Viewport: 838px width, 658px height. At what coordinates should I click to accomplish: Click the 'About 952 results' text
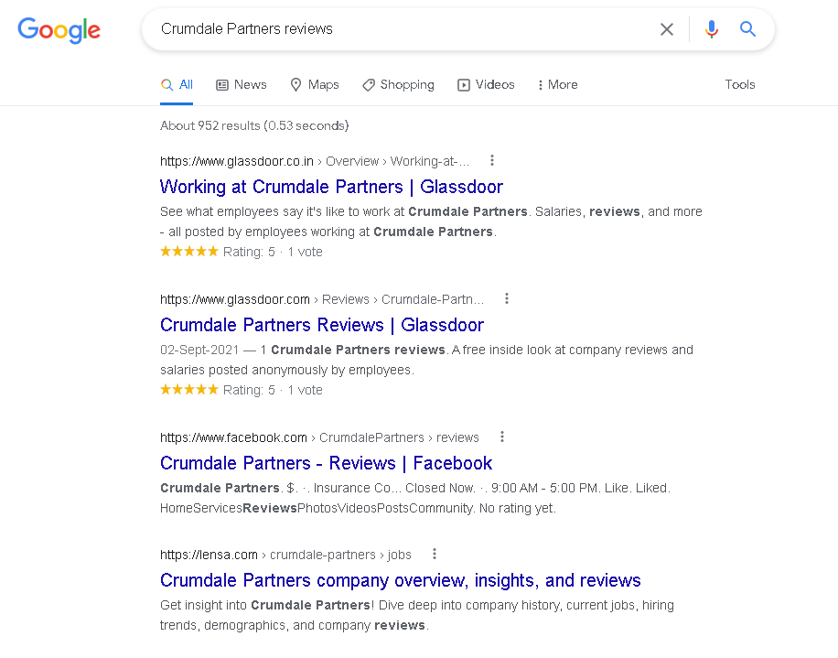click(x=254, y=125)
